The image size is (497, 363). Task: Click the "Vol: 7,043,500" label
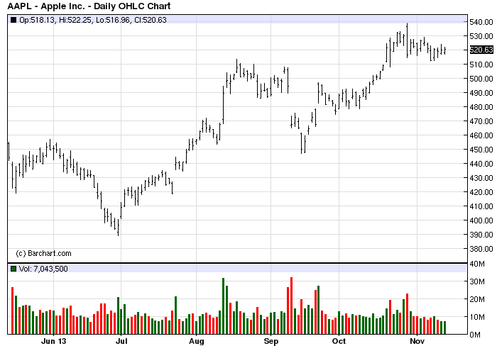pos(43,269)
